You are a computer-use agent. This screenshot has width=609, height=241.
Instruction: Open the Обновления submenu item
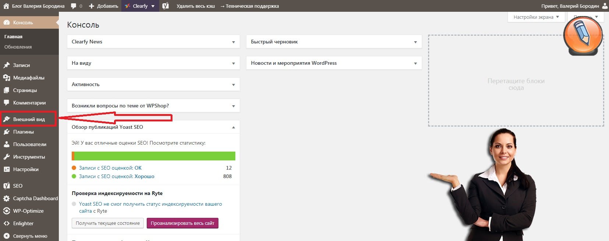18,47
